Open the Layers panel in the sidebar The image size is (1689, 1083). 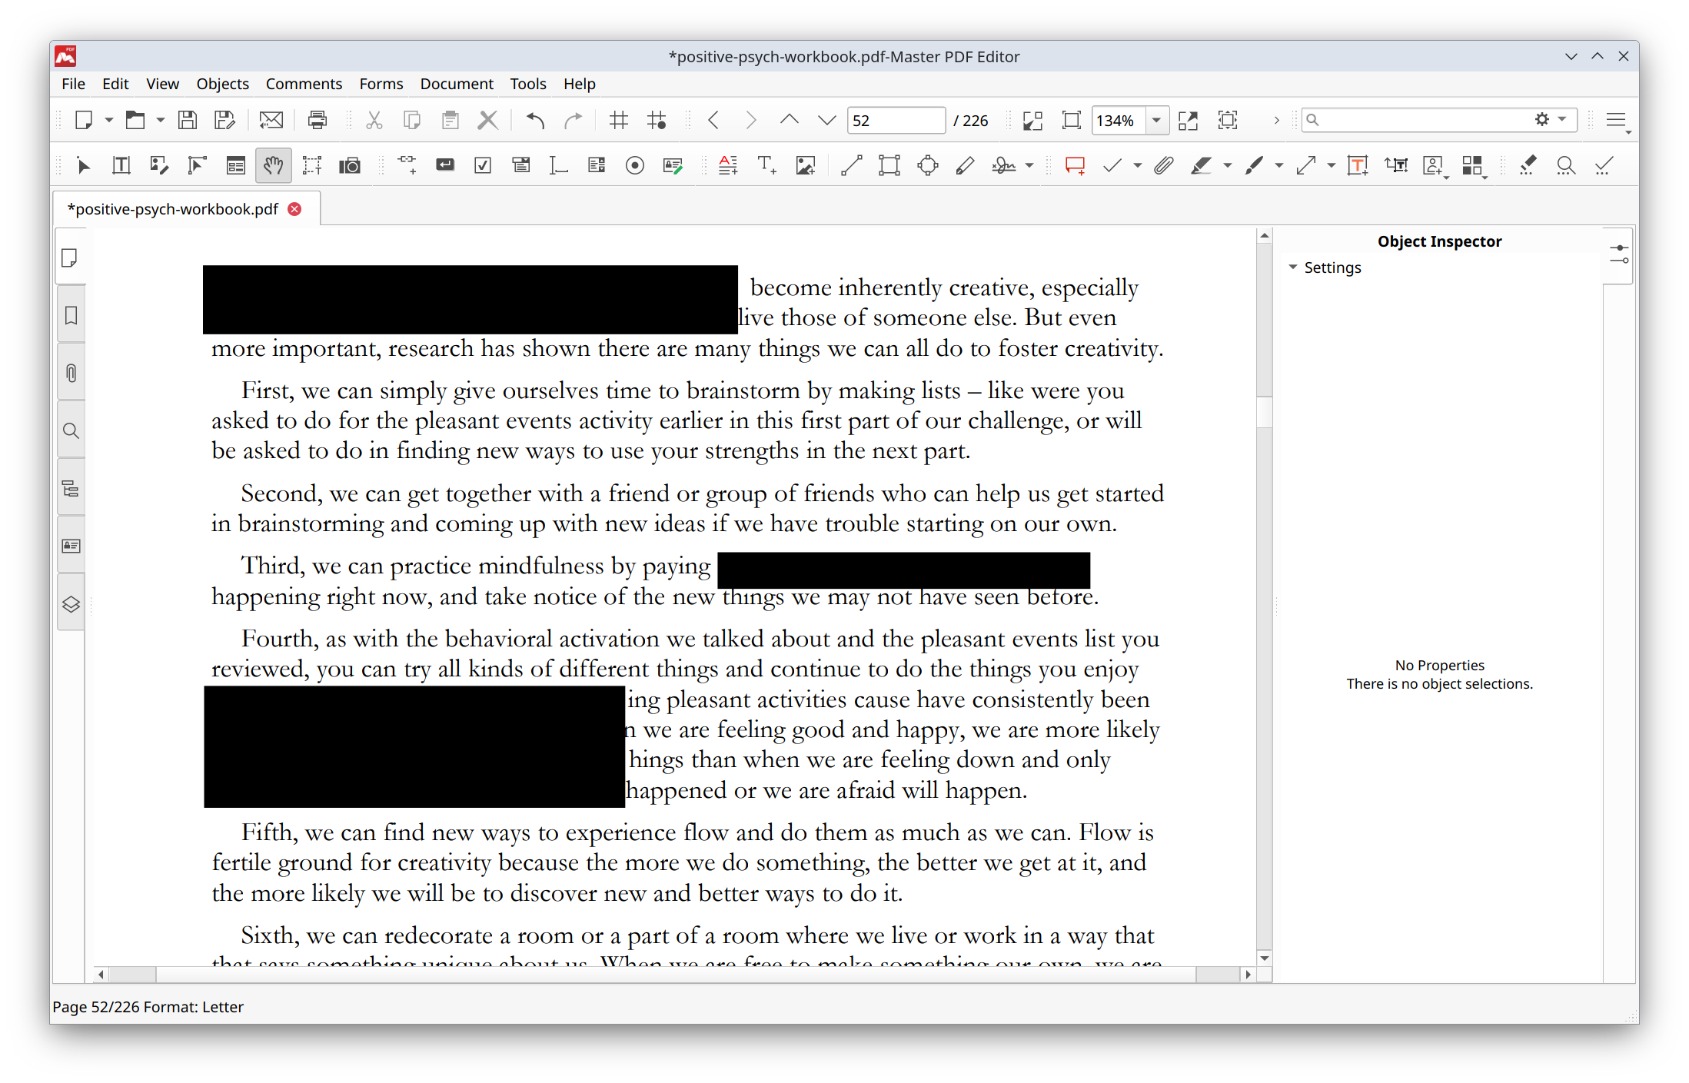70,604
